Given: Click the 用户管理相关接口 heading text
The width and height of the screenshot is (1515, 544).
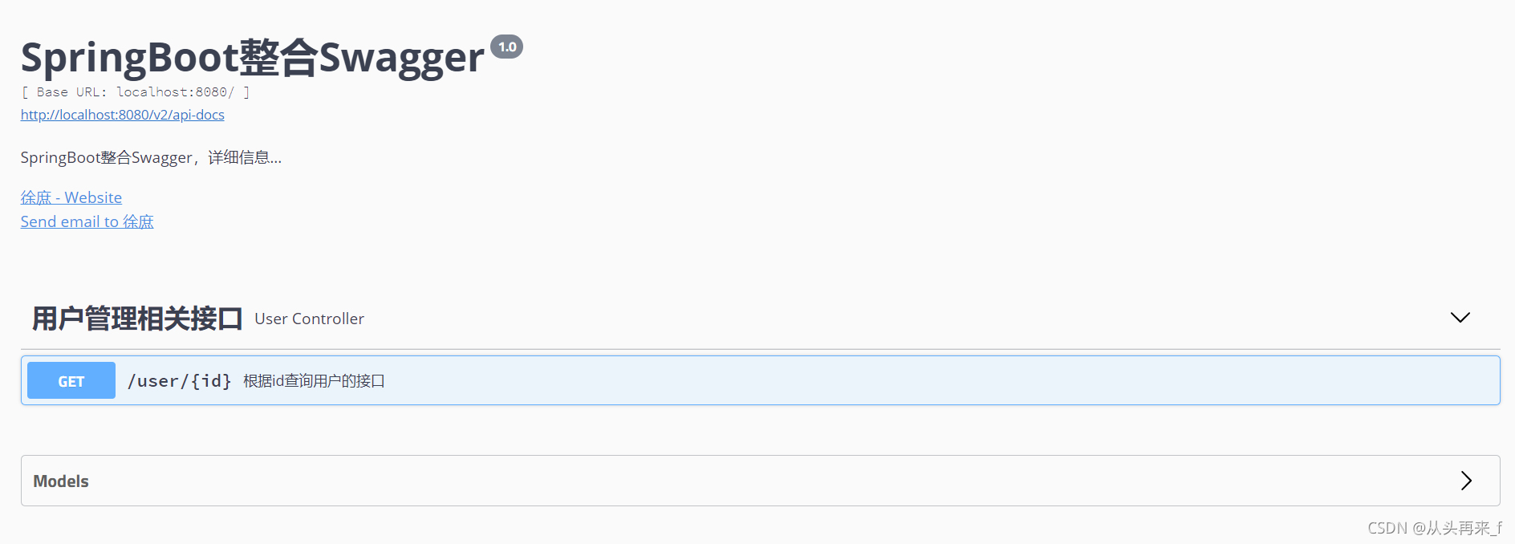Looking at the screenshot, I should point(136,317).
